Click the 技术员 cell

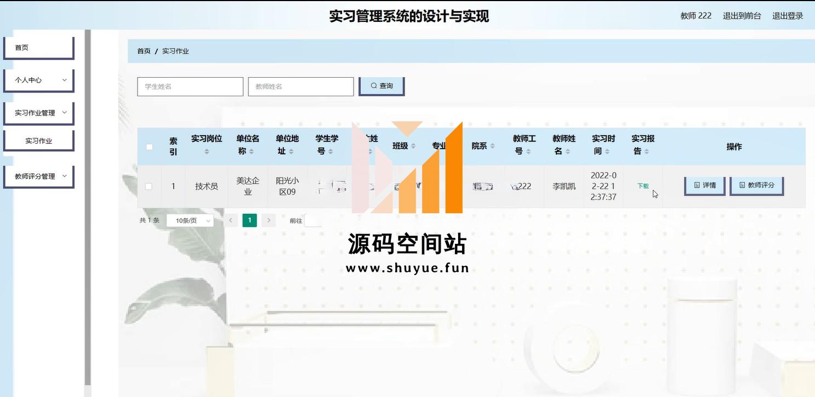[207, 186]
